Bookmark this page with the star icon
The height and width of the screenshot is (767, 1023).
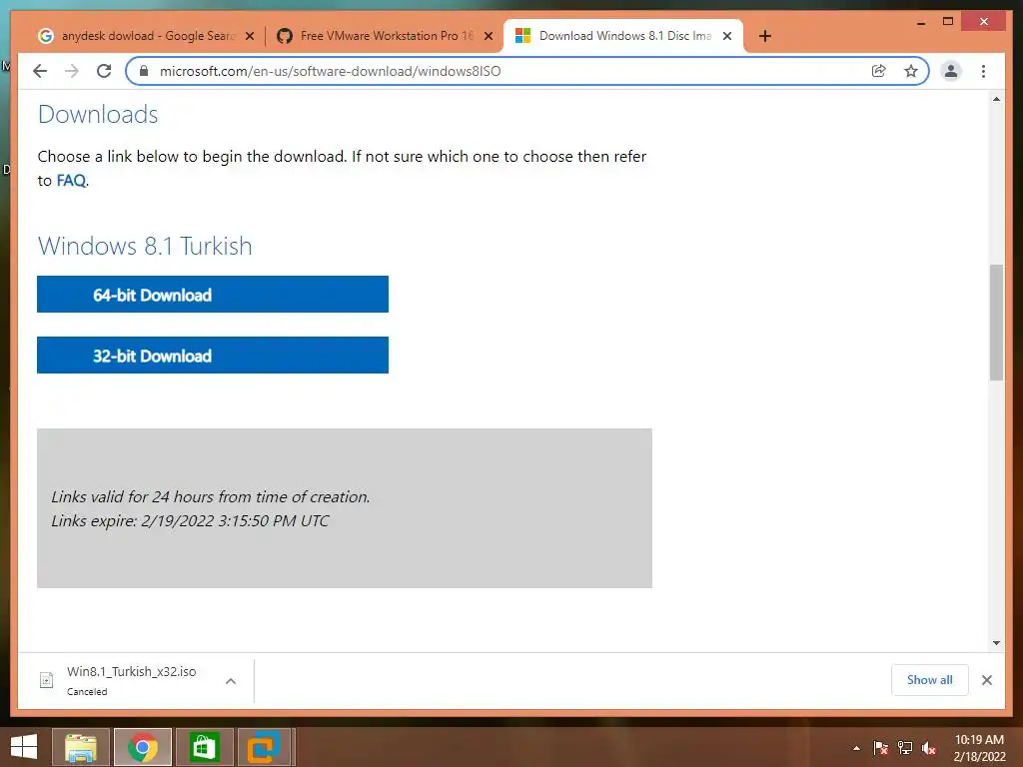[x=911, y=71]
